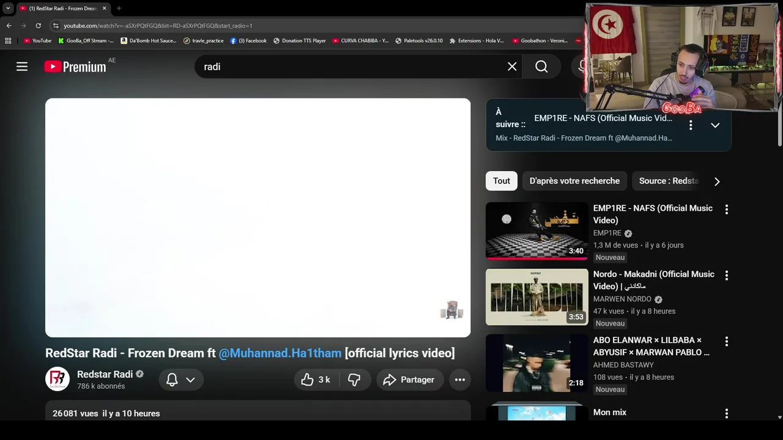
Task: Open ABO ELANWAR × LILBABA thumbnail
Action: [537, 363]
